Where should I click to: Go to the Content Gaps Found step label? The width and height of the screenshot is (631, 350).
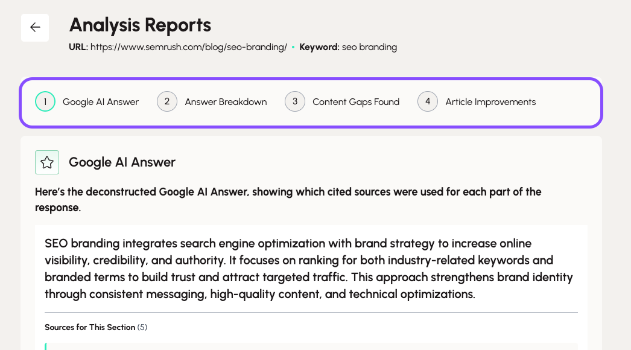356,102
